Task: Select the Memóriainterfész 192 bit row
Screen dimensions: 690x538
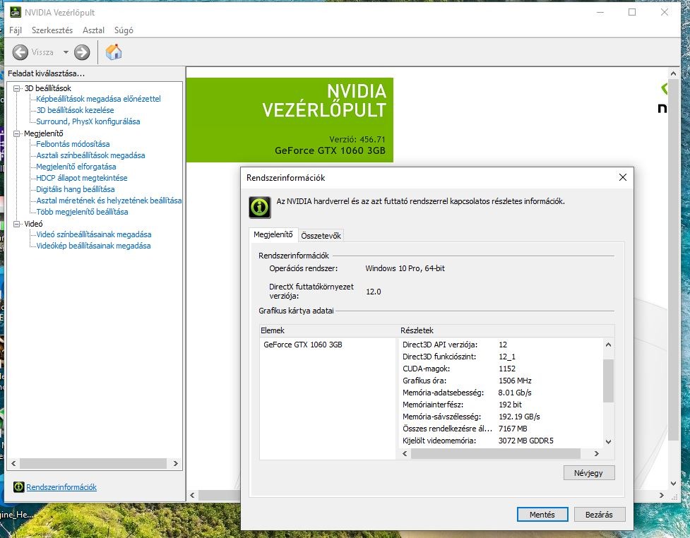Action: (462, 405)
